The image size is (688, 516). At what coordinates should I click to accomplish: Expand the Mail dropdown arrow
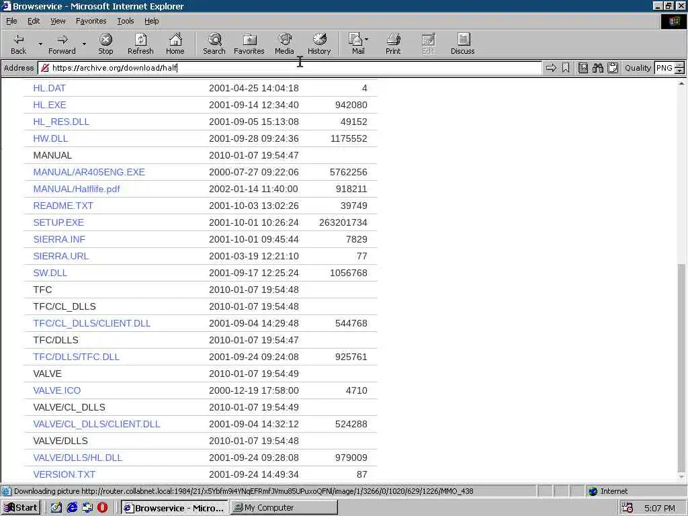click(x=367, y=40)
